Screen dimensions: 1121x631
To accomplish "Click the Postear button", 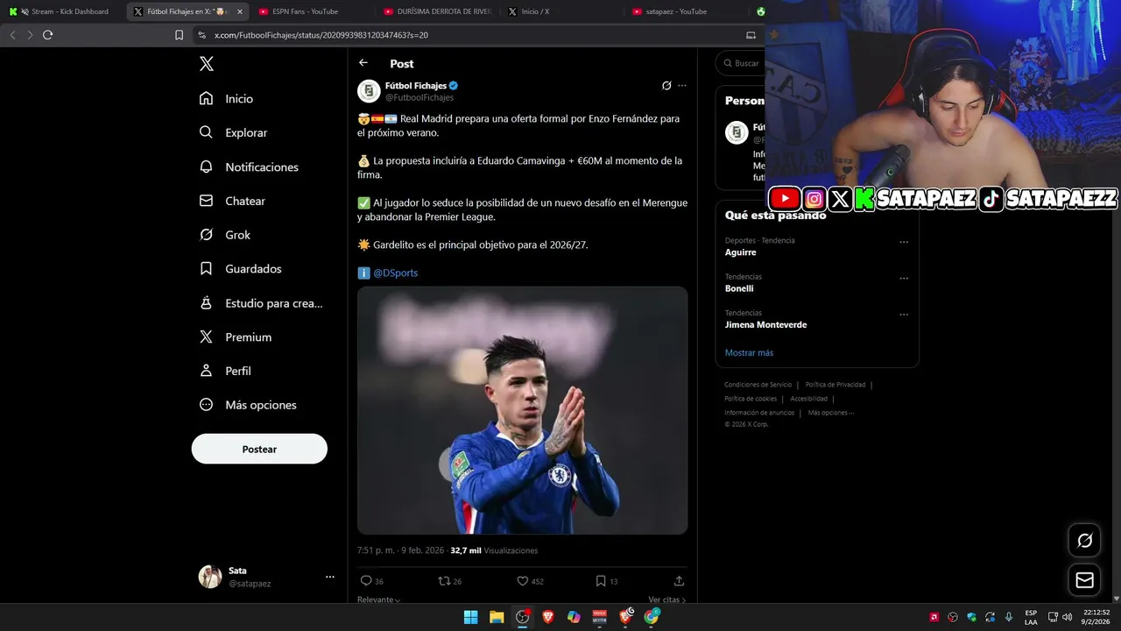I will [x=259, y=449].
